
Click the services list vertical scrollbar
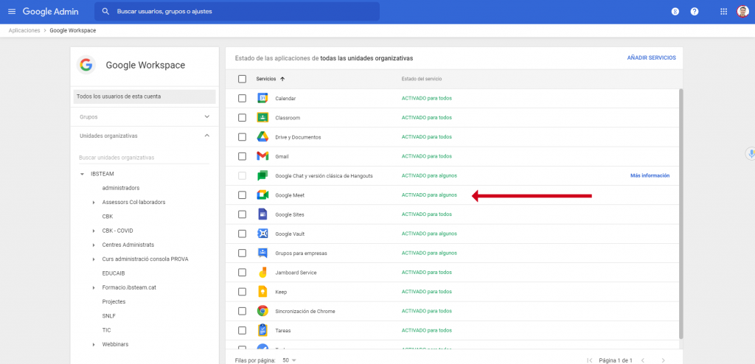681,213
